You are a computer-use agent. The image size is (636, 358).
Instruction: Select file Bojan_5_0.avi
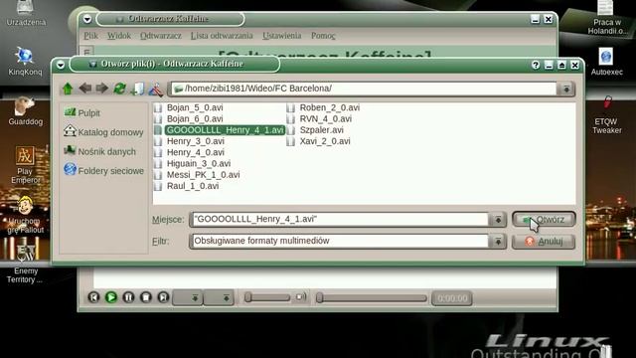(189, 107)
